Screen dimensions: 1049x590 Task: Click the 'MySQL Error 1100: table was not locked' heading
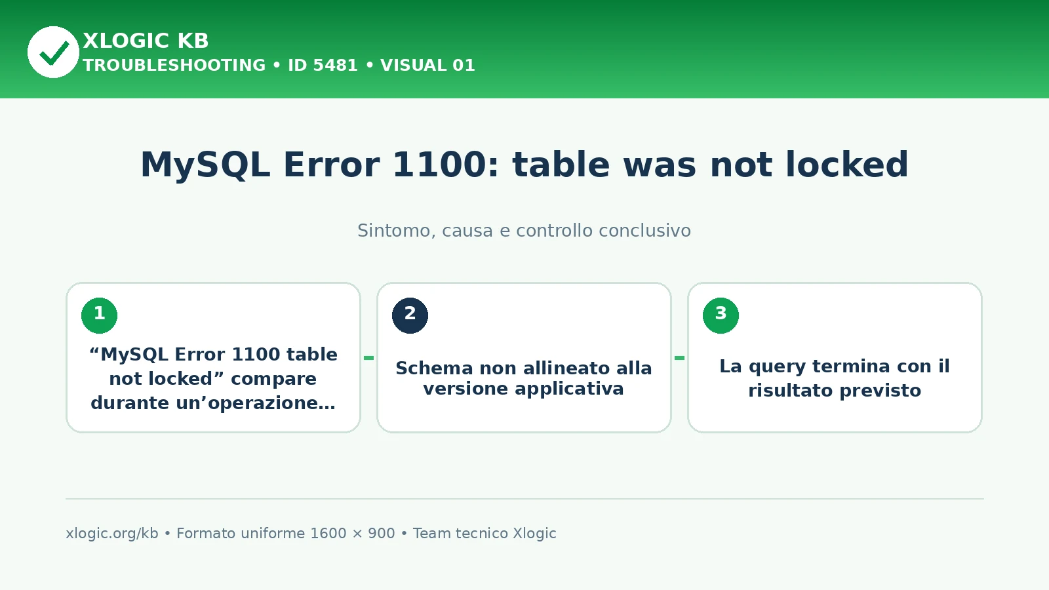tap(524, 165)
